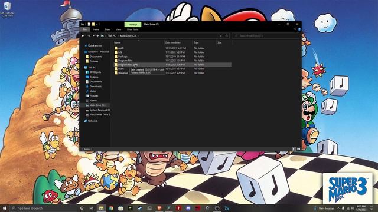The height and width of the screenshot is (212, 378).
Task: Open the address bar history dropdown
Action: pyautogui.click(x=220, y=36)
